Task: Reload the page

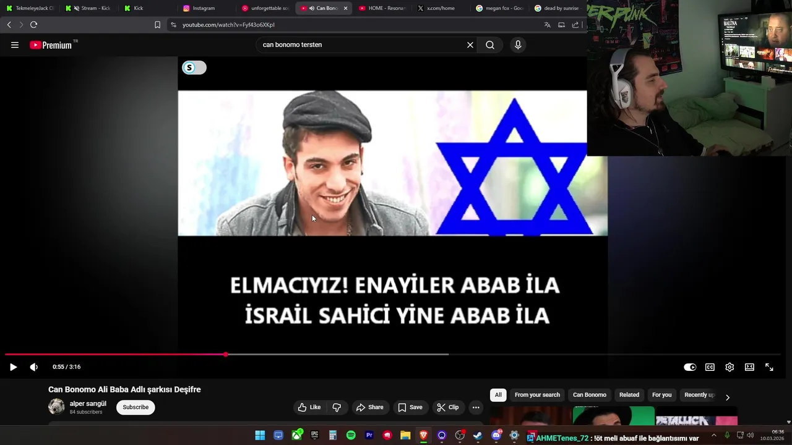Action: click(33, 25)
